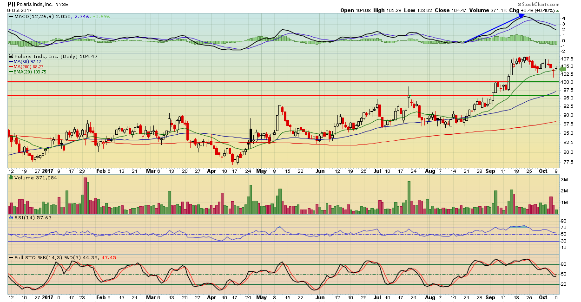
Task: Click the green last-price arrow marker near 105.0
Action: coord(562,68)
